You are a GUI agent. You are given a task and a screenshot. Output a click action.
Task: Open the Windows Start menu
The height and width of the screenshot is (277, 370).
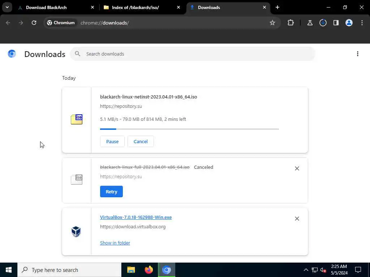9,270
